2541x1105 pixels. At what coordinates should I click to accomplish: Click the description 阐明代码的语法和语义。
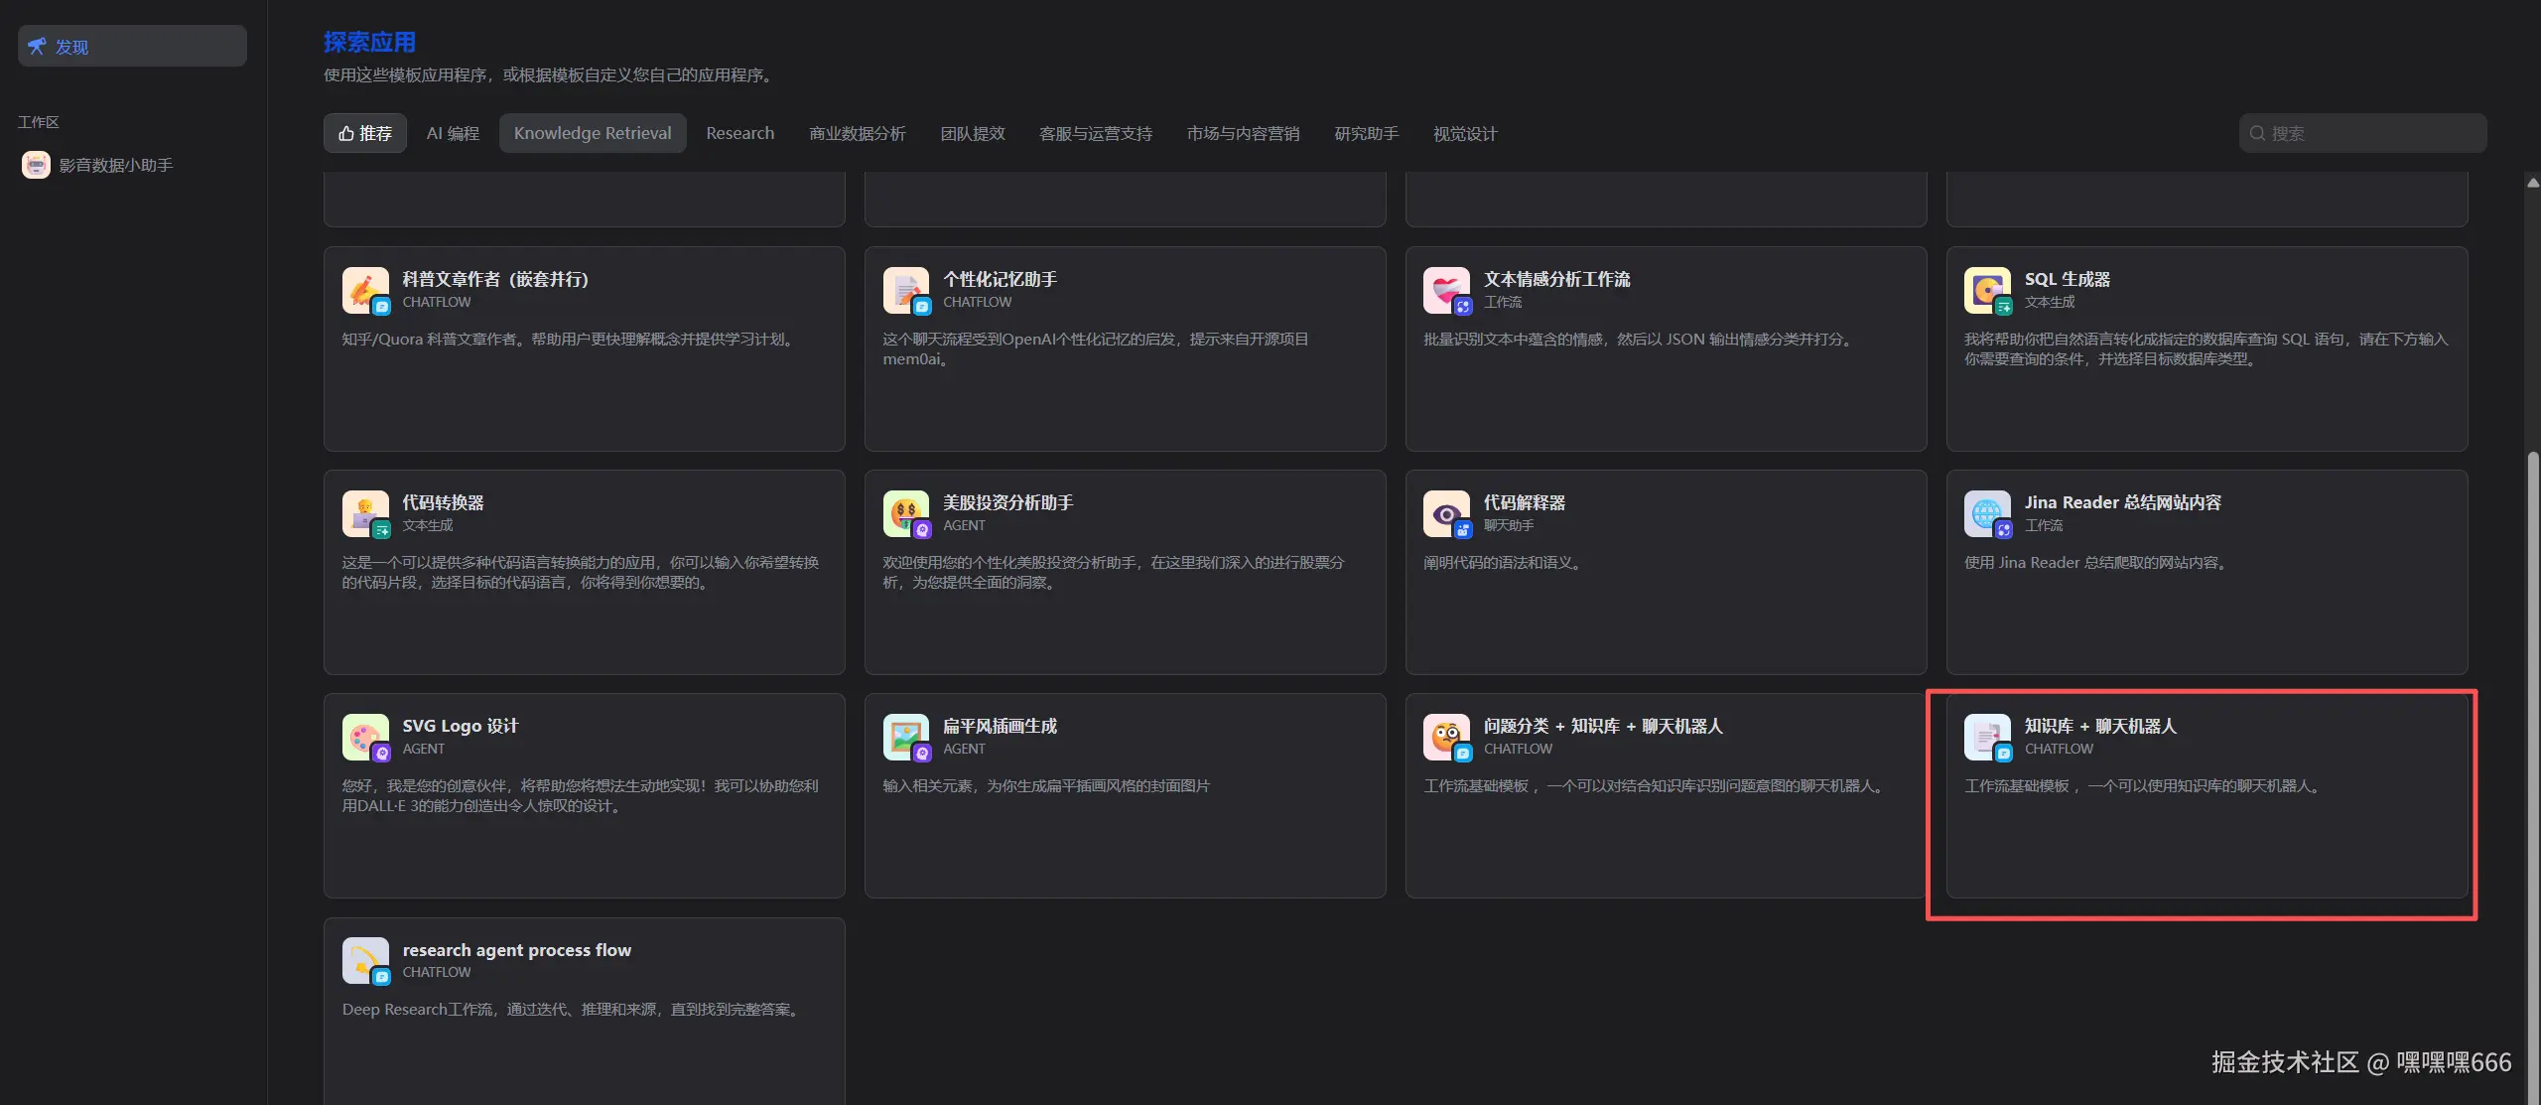(1505, 563)
